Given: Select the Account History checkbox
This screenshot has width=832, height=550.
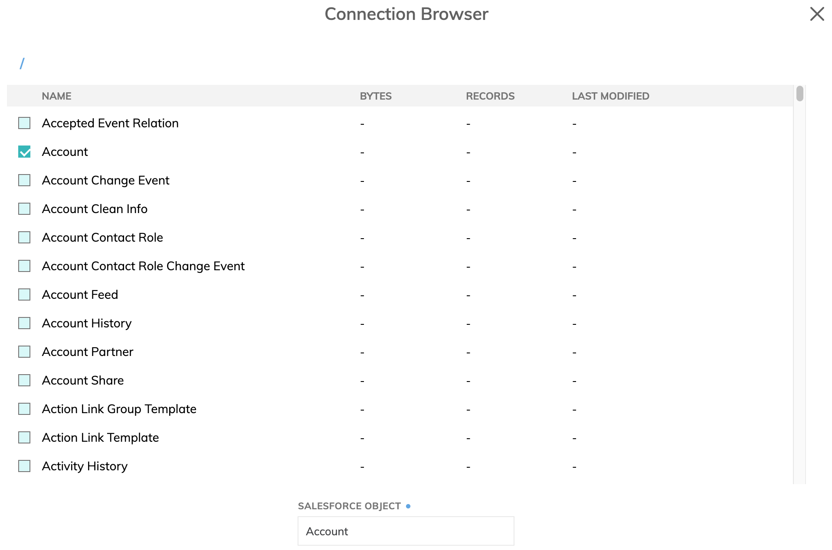Looking at the screenshot, I should [24, 323].
